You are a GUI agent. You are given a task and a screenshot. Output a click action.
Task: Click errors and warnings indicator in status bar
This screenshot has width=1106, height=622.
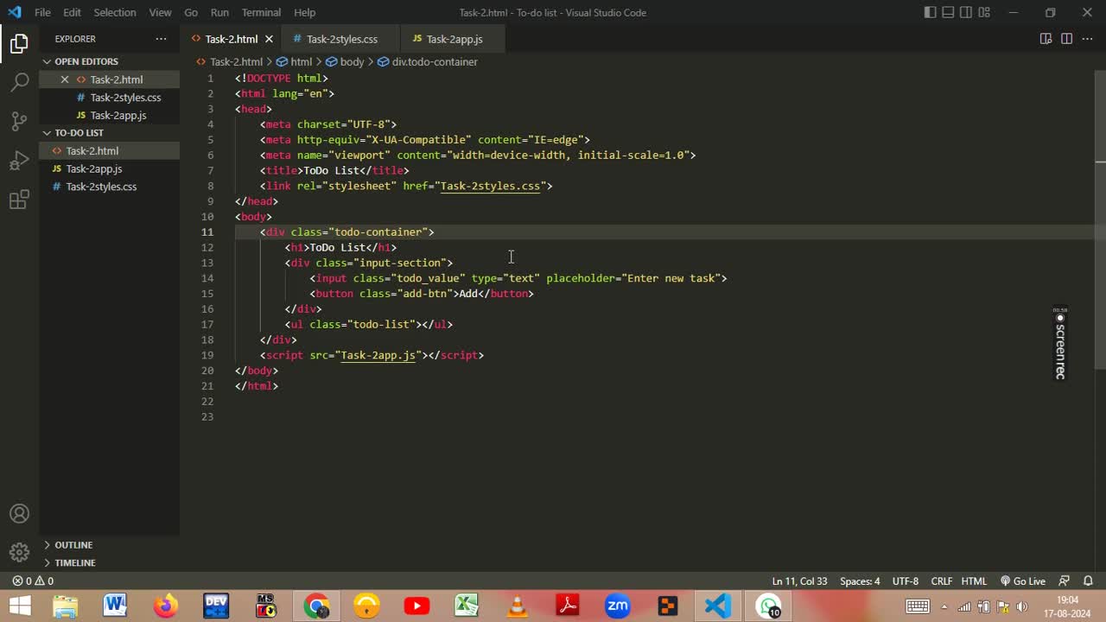33,581
